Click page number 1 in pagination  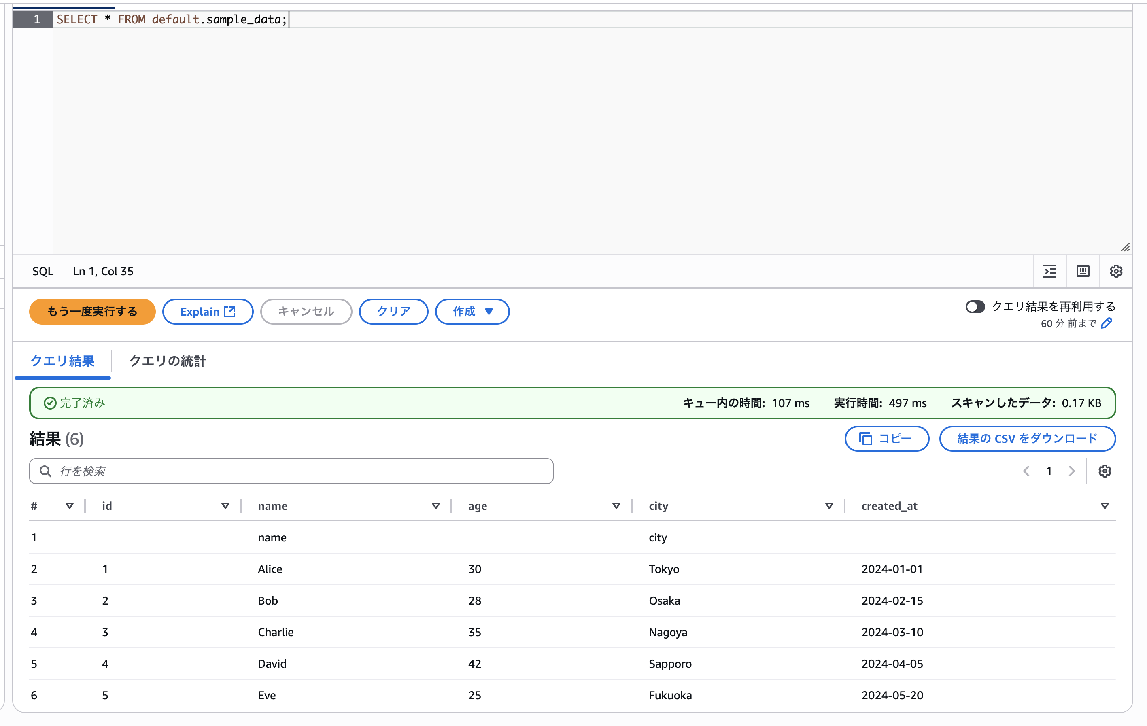click(x=1049, y=471)
